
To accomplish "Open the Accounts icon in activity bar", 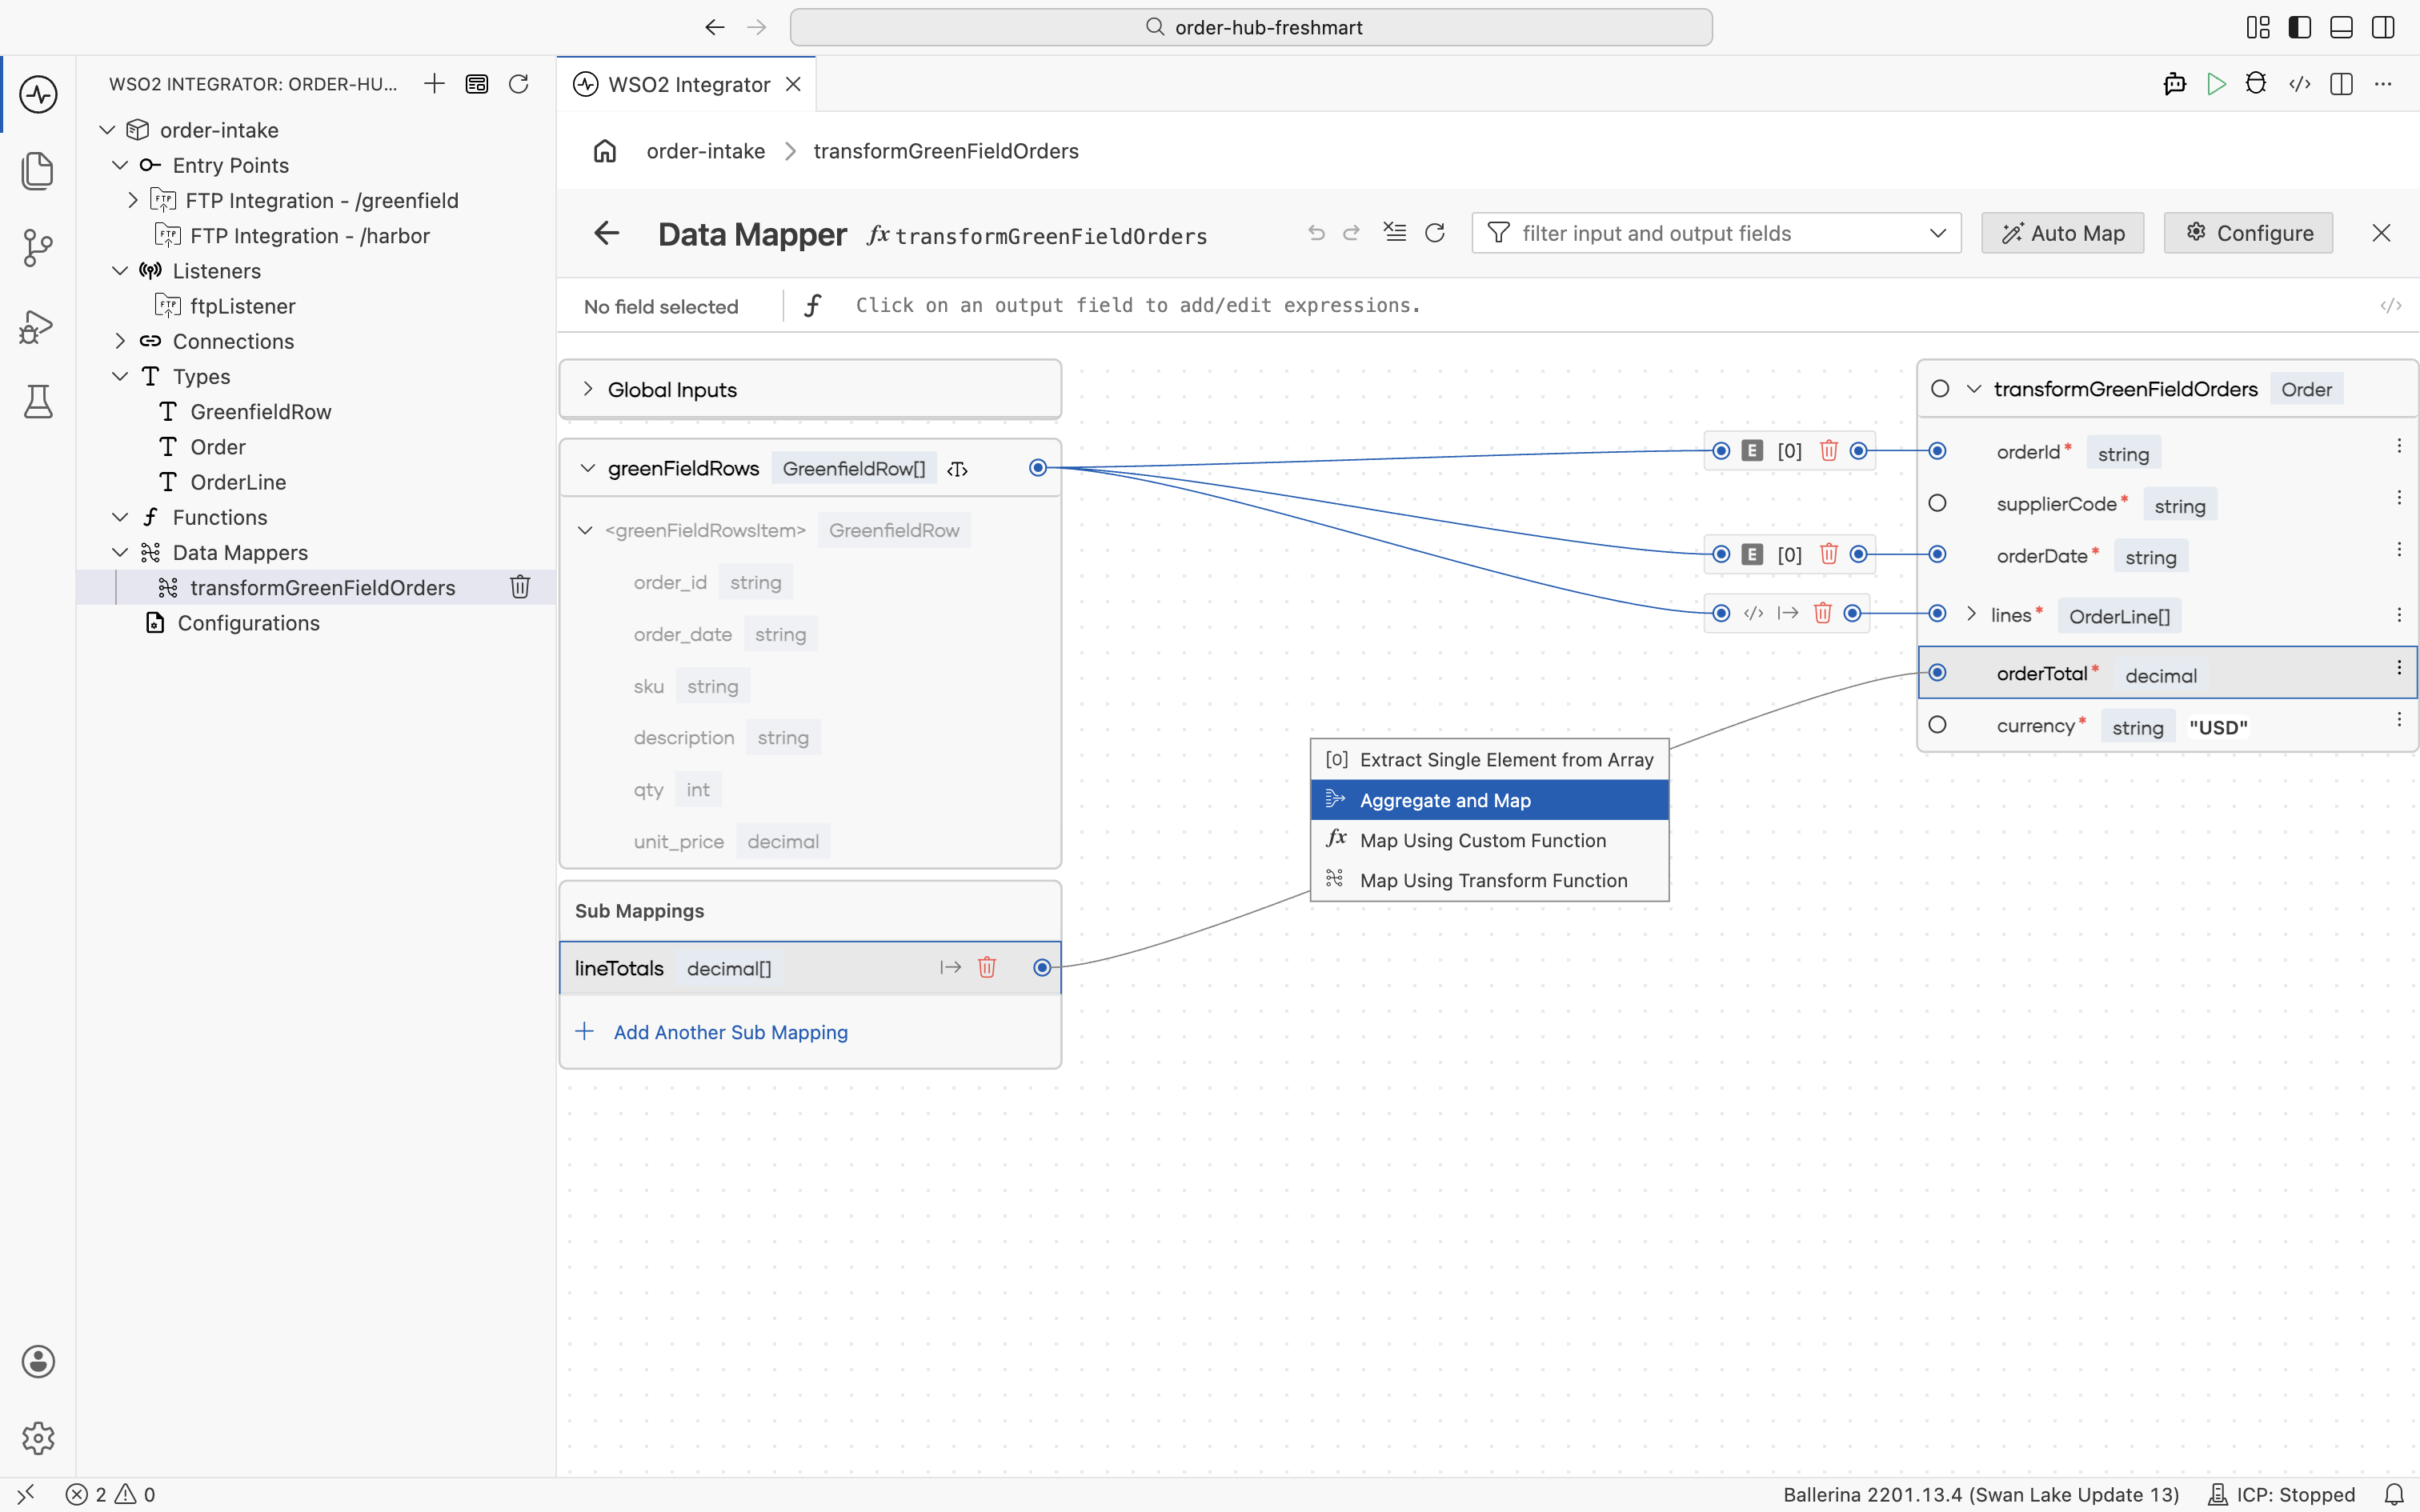I will pos(38,1361).
